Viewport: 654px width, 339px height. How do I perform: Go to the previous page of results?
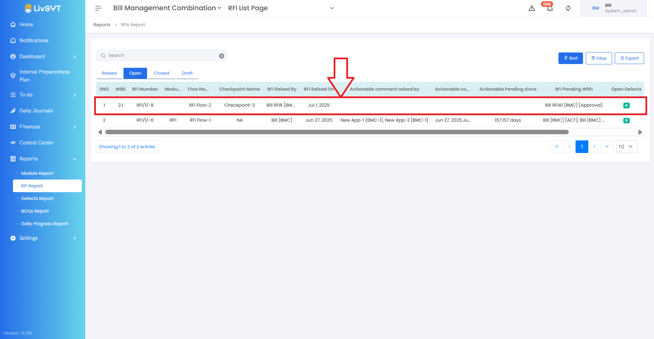(x=569, y=147)
